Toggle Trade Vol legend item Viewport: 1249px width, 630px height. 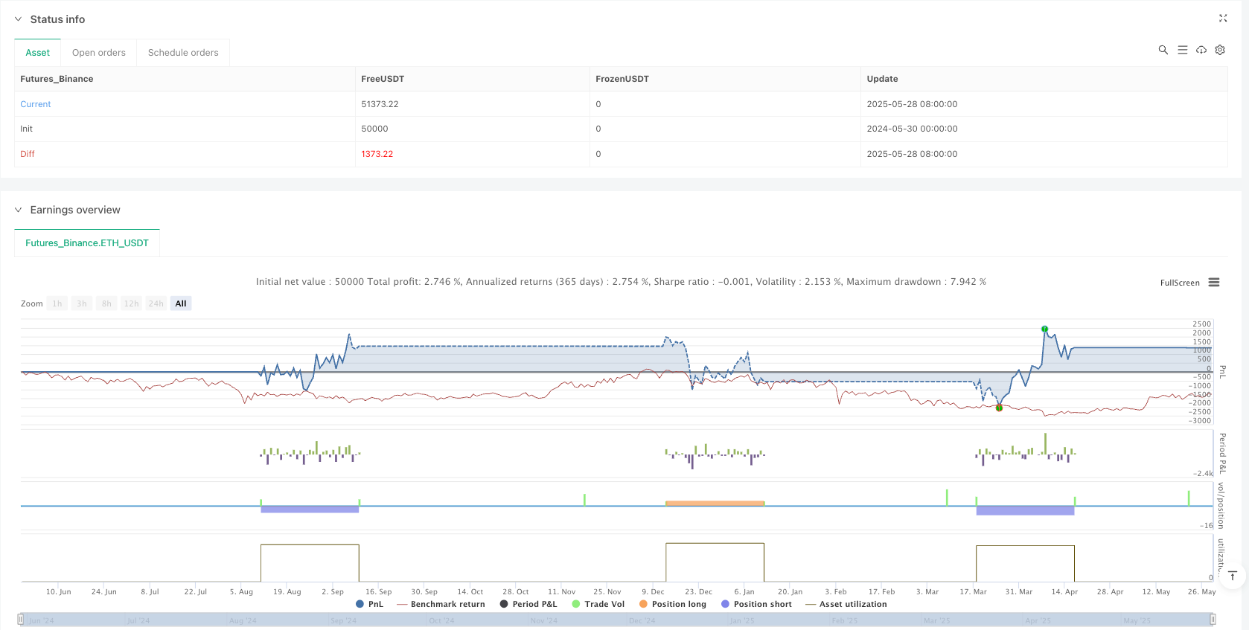click(598, 604)
